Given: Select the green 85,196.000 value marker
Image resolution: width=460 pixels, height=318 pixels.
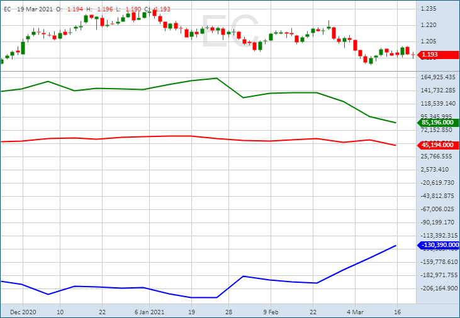Looking at the screenshot, I should pyautogui.click(x=438, y=123).
